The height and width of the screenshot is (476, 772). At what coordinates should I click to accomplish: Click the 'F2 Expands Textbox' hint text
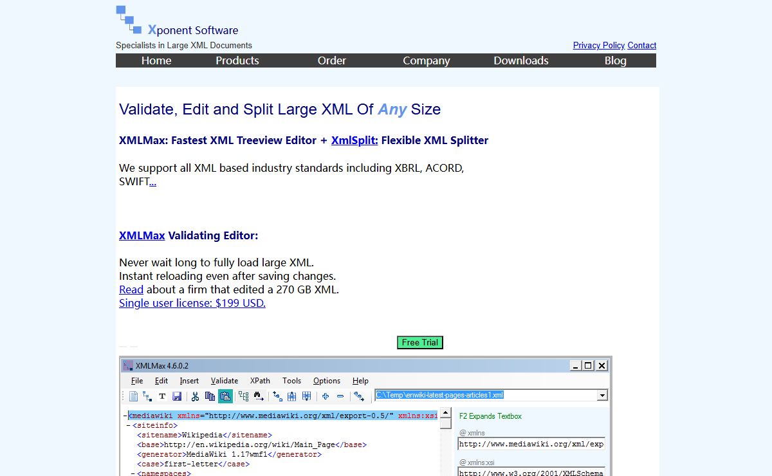[490, 416]
